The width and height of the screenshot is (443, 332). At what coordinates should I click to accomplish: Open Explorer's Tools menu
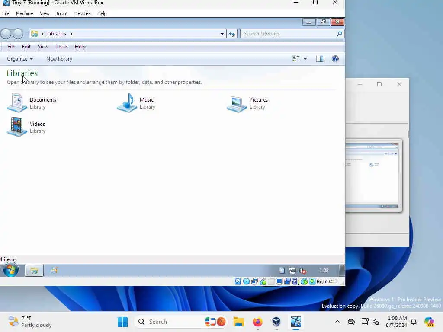tap(61, 47)
